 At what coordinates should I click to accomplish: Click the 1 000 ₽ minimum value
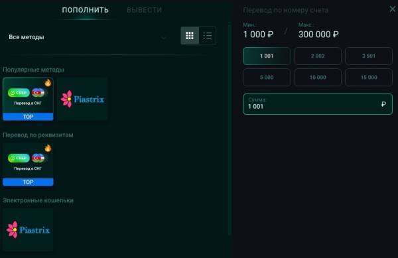258,34
